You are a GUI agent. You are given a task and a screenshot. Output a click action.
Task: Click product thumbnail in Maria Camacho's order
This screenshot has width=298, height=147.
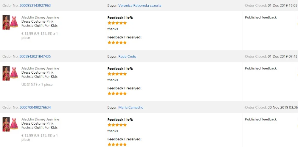(10, 124)
